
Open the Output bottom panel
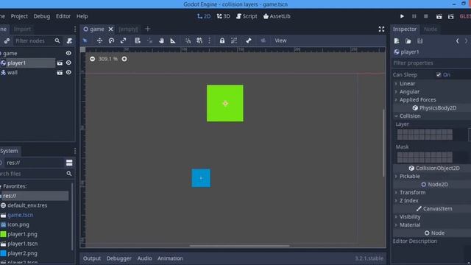[92, 258]
